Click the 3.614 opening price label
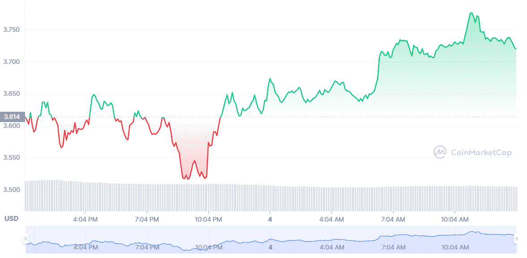This screenshot has width=527, height=258. pyautogui.click(x=12, y=117)
